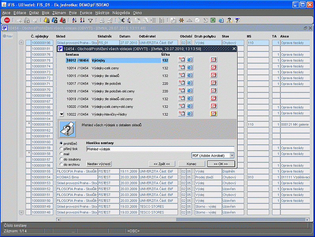Toggle selection box for record 1000000148
This screenshot has width=315, height=237.
[28, 212]
